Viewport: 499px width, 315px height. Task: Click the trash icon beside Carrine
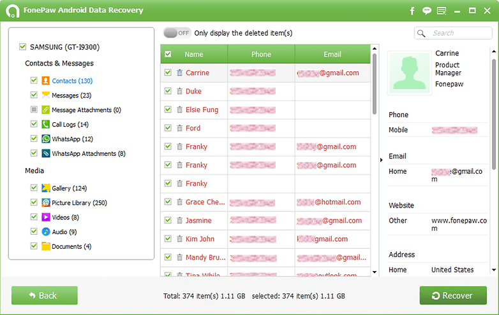[x=180, y=73]
